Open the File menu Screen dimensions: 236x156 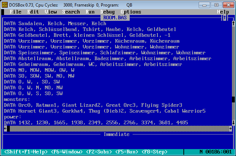(16, 12)
